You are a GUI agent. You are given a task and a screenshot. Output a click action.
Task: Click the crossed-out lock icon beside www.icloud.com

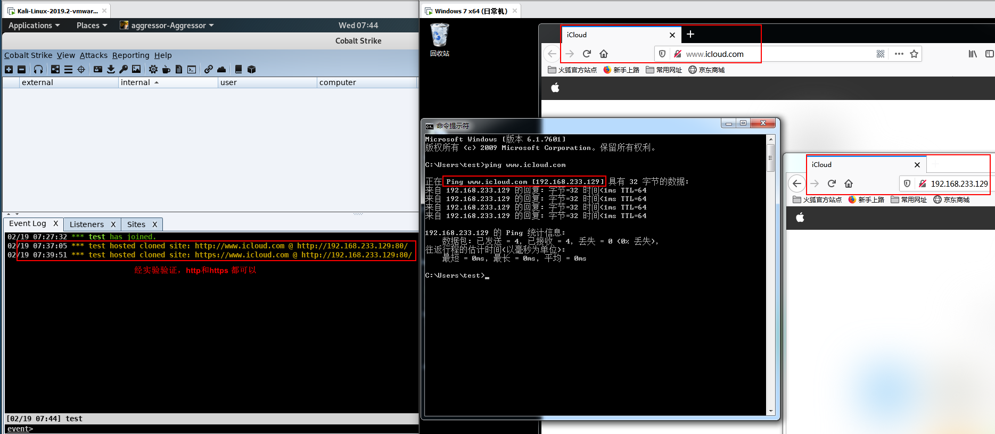click(678, 54)
